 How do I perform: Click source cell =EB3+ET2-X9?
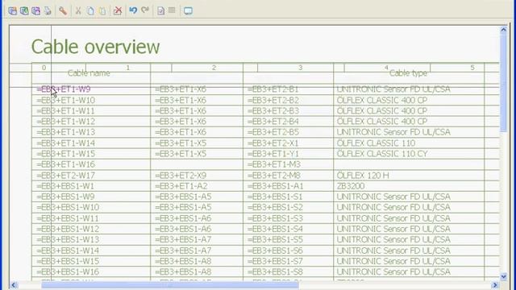181,176
